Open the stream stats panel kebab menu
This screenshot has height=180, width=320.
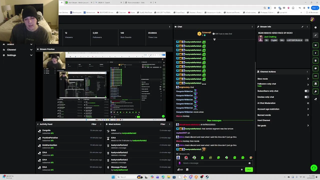click(169, 27)
